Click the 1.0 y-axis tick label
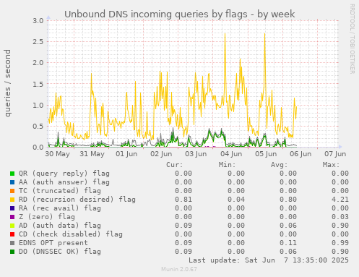The width and height of the screenshot is (359, 277). coord(38,105)
